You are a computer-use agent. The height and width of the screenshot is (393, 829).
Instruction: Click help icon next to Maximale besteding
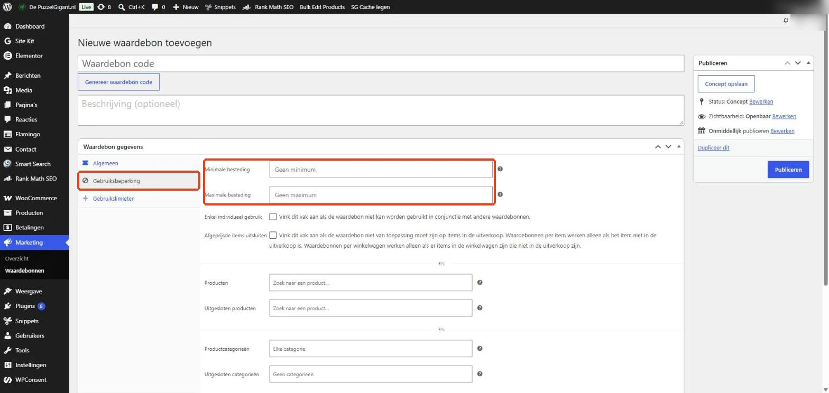[x=500, y=194]
